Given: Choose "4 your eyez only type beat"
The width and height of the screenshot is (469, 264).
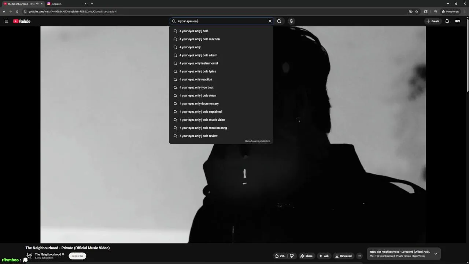Looking at the screenshot, I should [x=221, y=88].
